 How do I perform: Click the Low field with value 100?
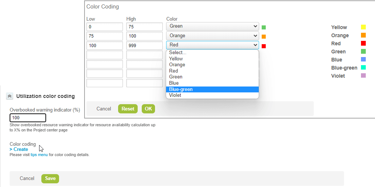[x=104, y=45]
